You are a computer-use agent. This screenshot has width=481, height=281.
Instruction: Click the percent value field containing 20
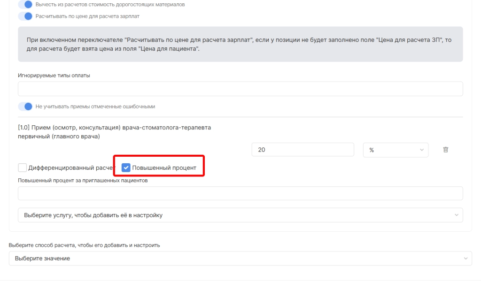coord(303,150)
